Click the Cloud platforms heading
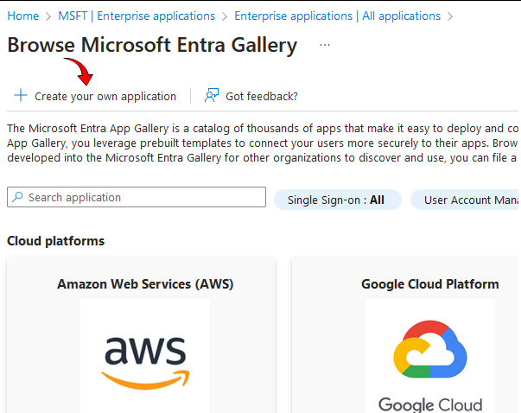 pos(56,241)
